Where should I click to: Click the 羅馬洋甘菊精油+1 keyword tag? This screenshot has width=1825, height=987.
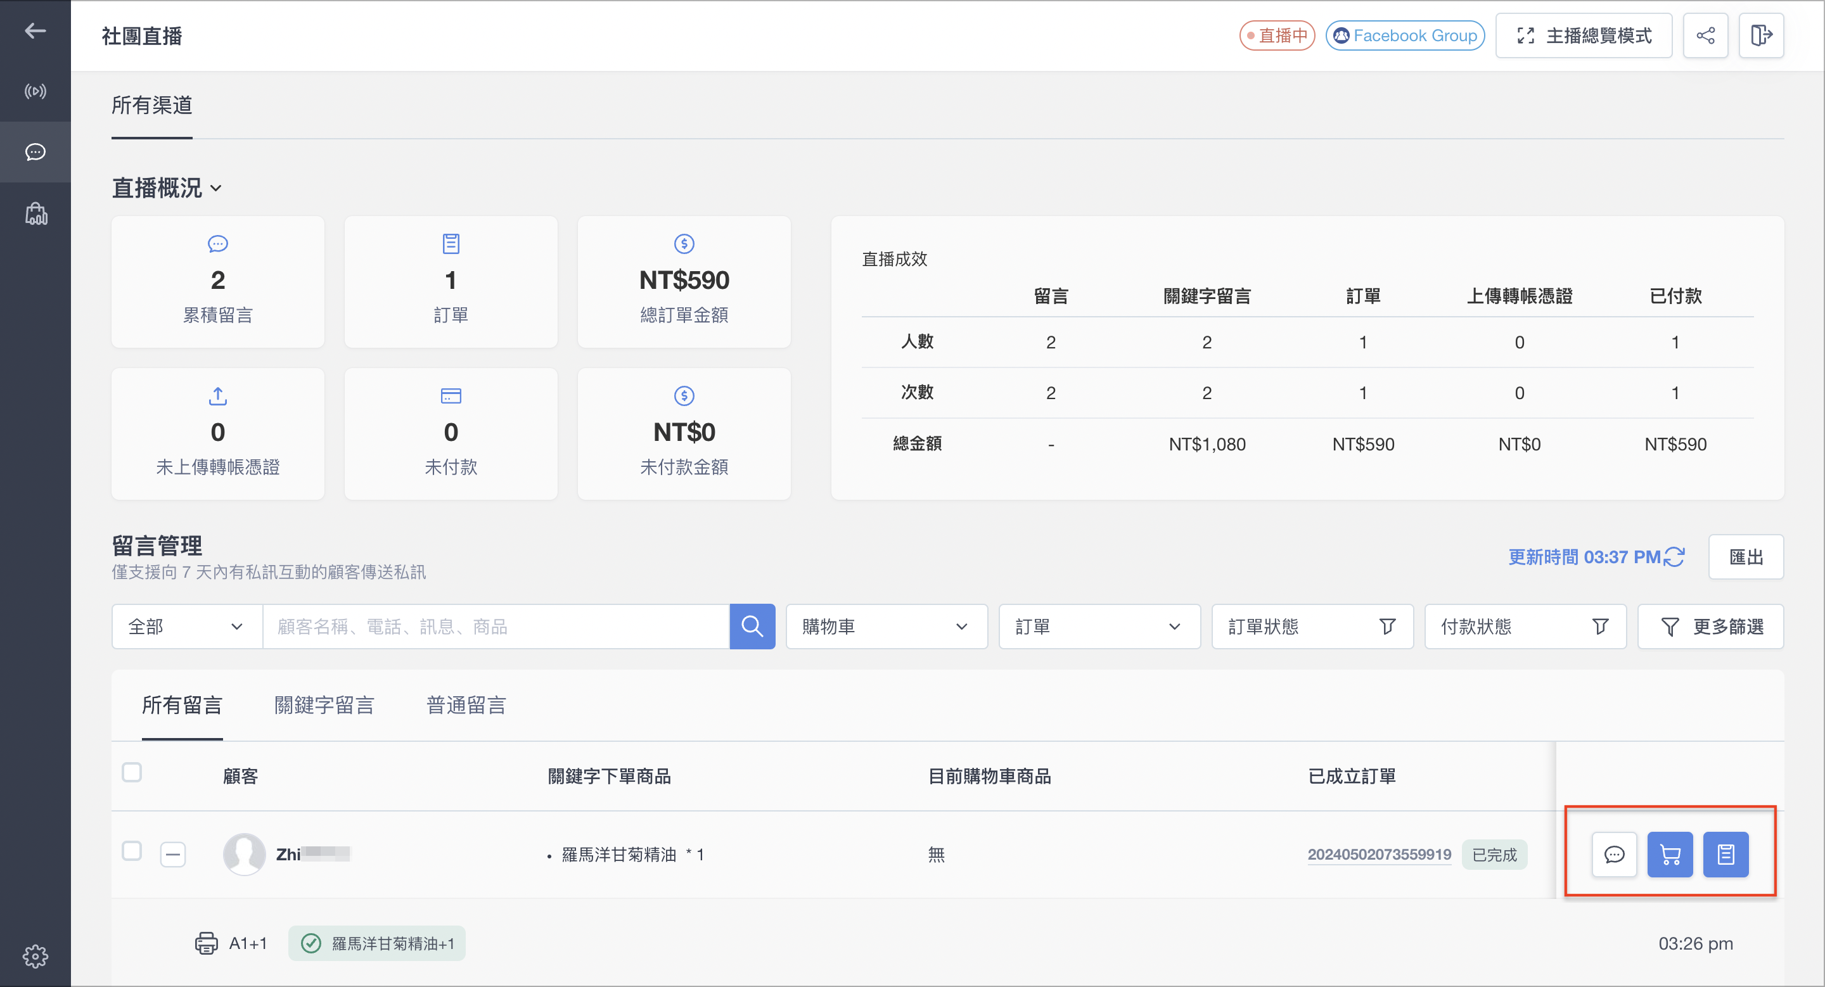377,943
